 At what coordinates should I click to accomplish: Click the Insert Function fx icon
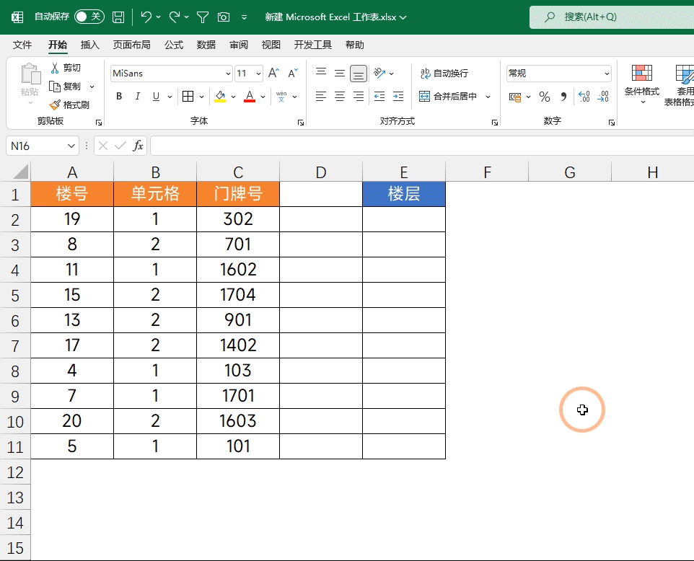click(138, 146)
